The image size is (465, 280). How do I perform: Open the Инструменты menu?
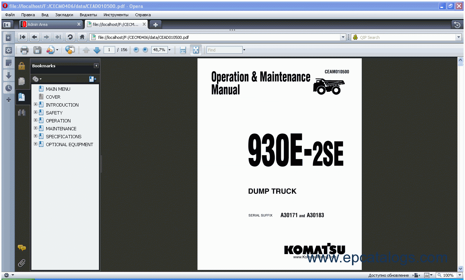coord(116,15)
